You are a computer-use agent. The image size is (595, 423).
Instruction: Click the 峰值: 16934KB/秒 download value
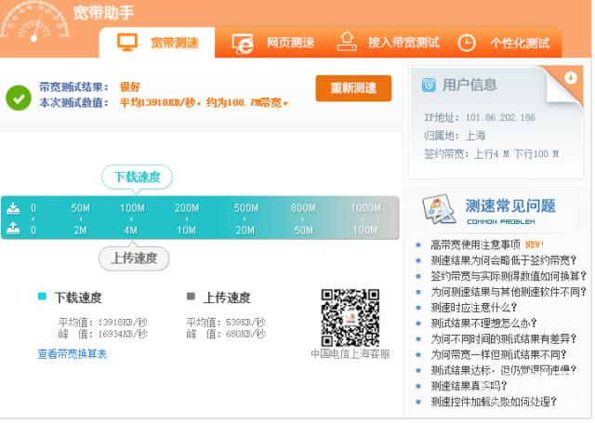[103, 335]
